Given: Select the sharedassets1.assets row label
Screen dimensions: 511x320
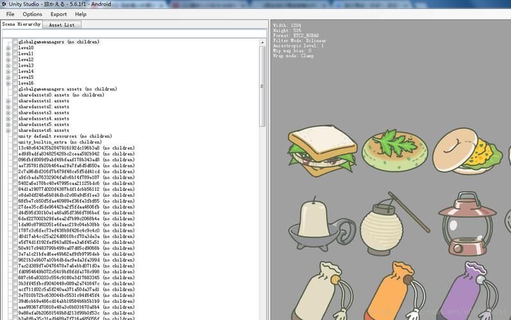Looking at the screenshot, I should pos(44,101).
